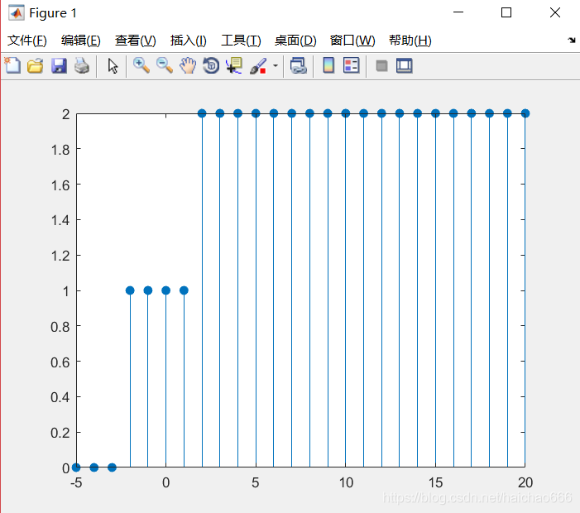Click the stem marker at x = 0

pyautogui.click(x=165, y=290)
